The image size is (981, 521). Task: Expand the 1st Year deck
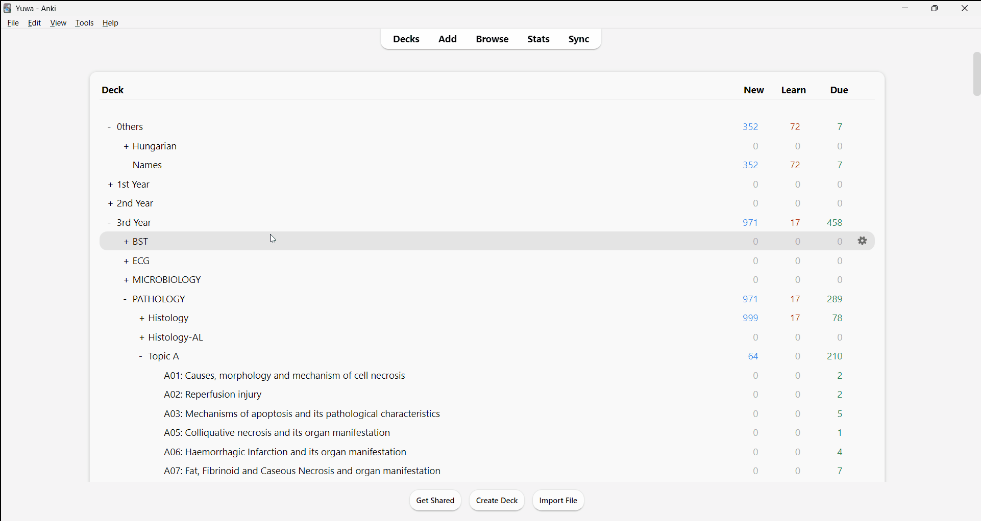tap(110, 185)
